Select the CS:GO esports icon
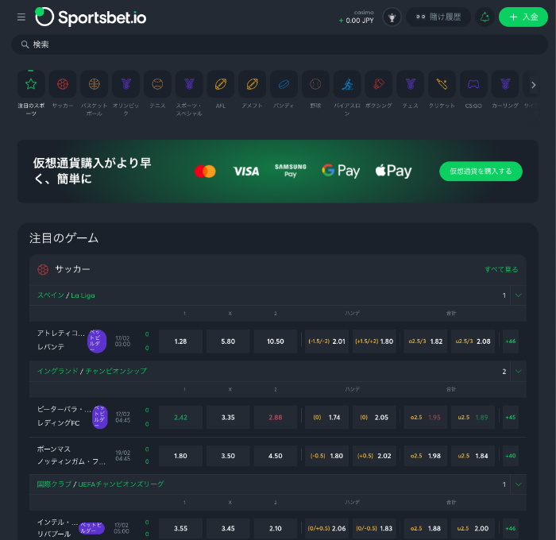 (x=473, y=84)
